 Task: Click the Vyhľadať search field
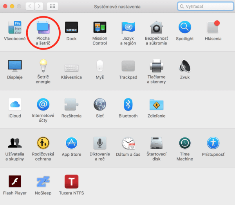point(206,7)
